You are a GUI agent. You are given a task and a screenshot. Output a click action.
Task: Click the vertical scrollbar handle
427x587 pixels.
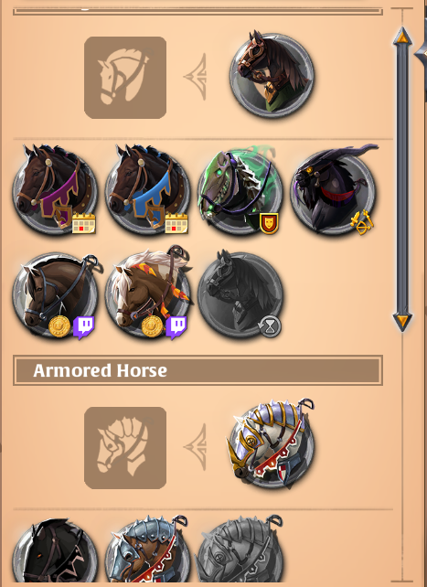pyautogui.click(x=402, y=180)
